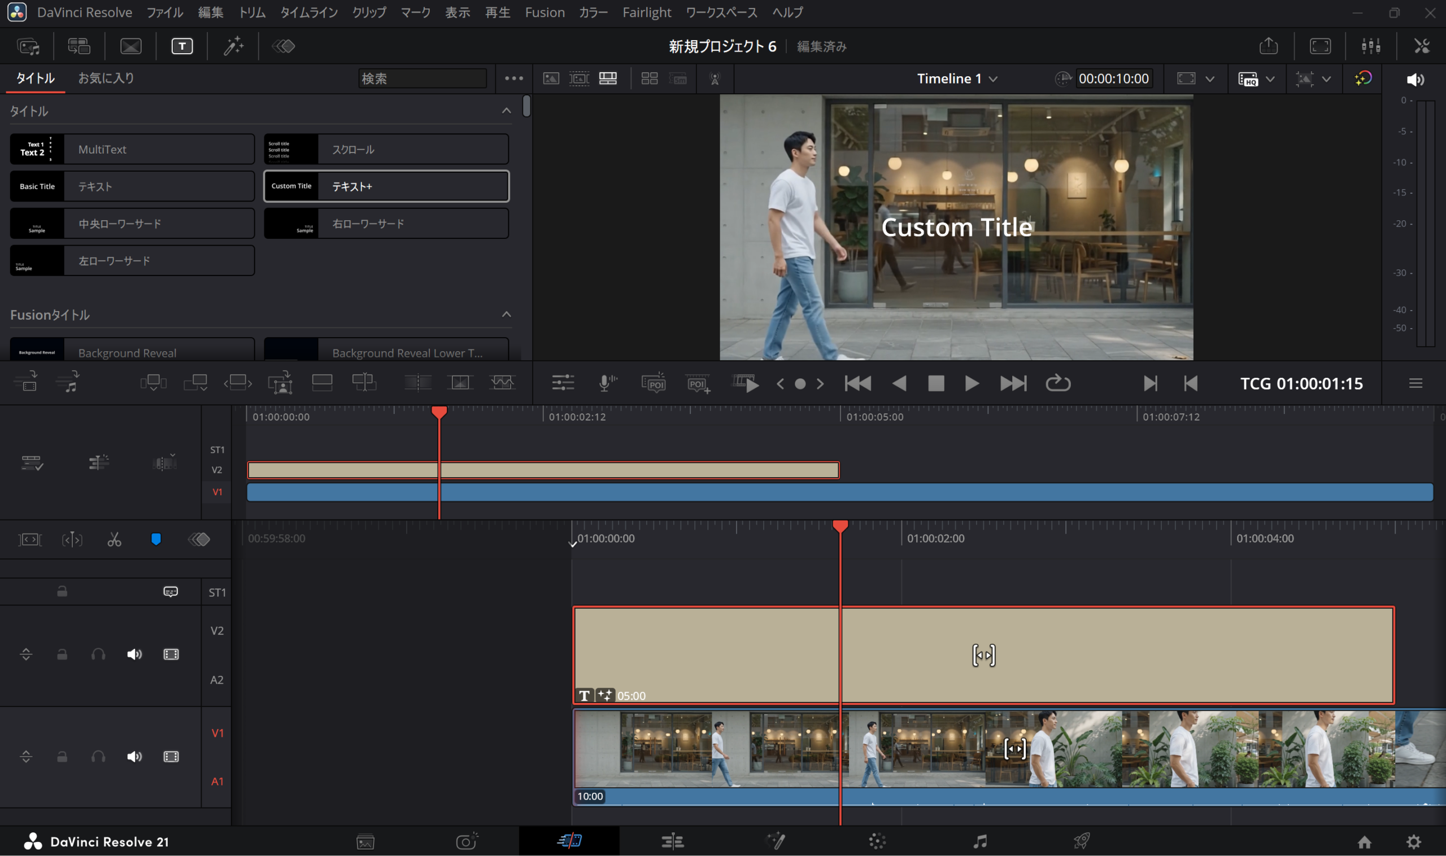The width and height of the screenshot is (1446, 856).
Task: Open the Sync Bin icon
Action: (79, 46)
